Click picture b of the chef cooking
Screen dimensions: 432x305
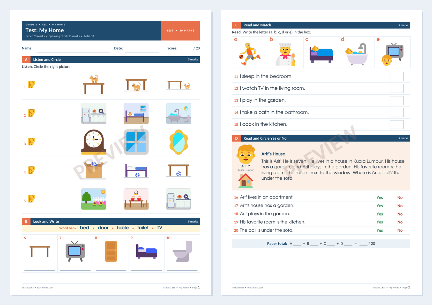[x=286, y=54]
